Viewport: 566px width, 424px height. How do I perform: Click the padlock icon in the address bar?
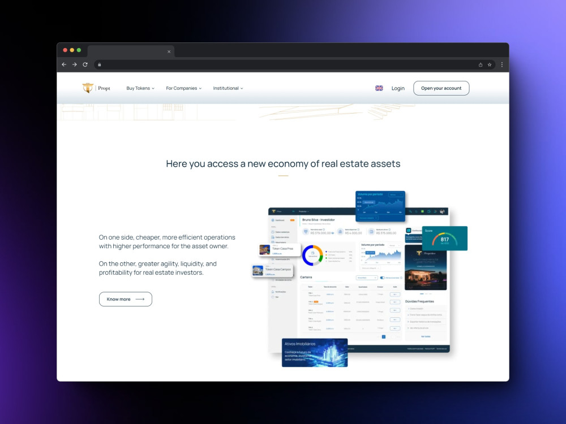point(100,64)
